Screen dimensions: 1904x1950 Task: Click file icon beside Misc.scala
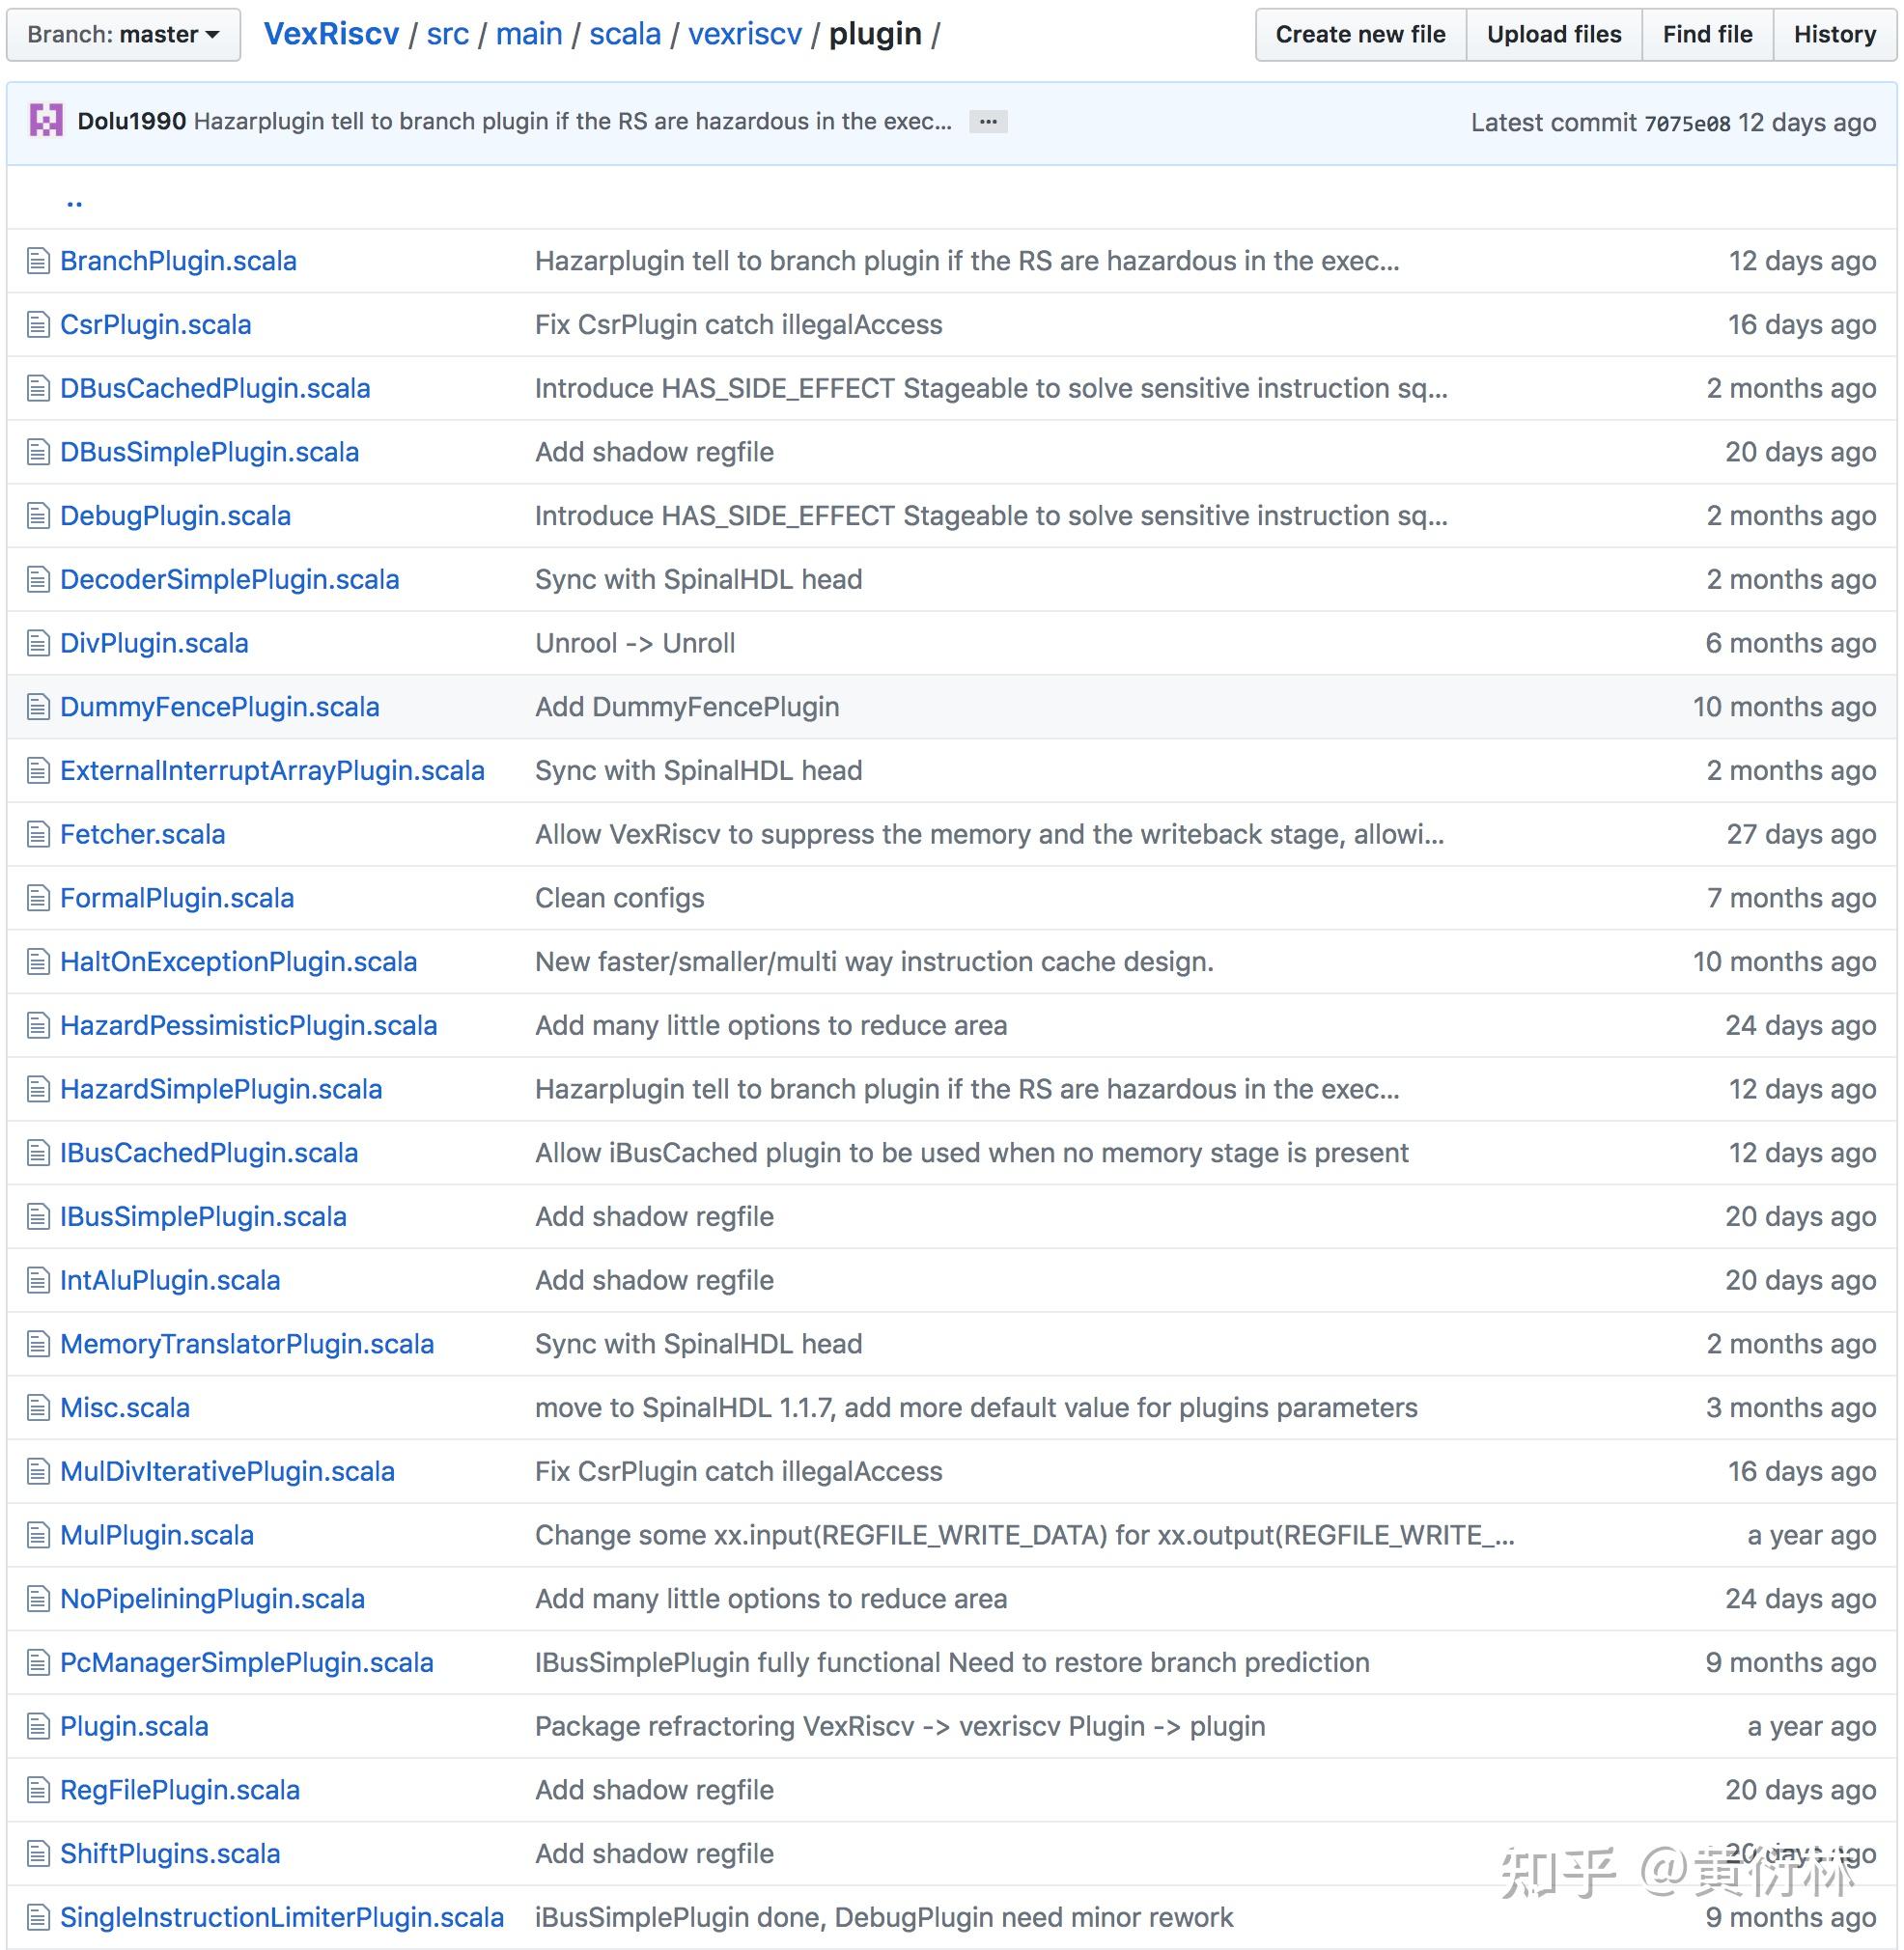(x=38, y=1408)
